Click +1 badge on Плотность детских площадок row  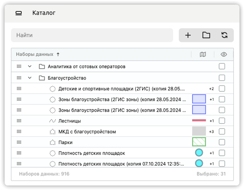coord(212,153)
